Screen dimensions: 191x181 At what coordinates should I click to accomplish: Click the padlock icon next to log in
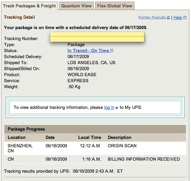[x=117, y=108]
